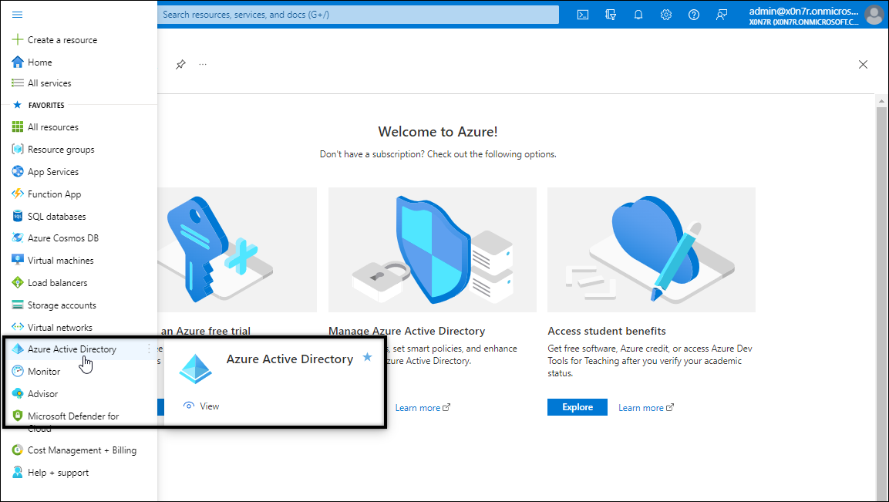Click the key illustration for free trial
The image size is (889, 502).
point(237,250)
